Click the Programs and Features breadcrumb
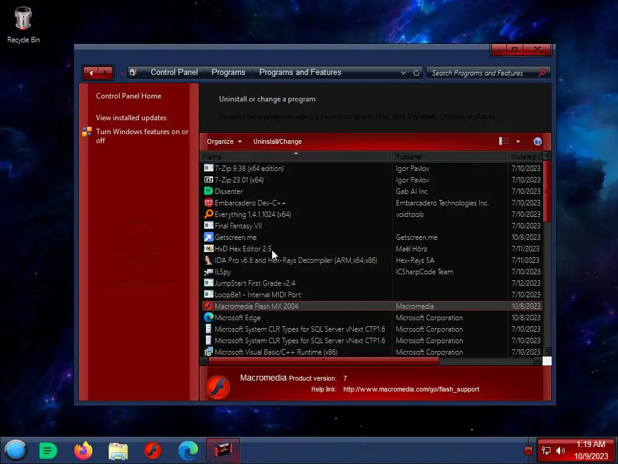 coord(300,72)
